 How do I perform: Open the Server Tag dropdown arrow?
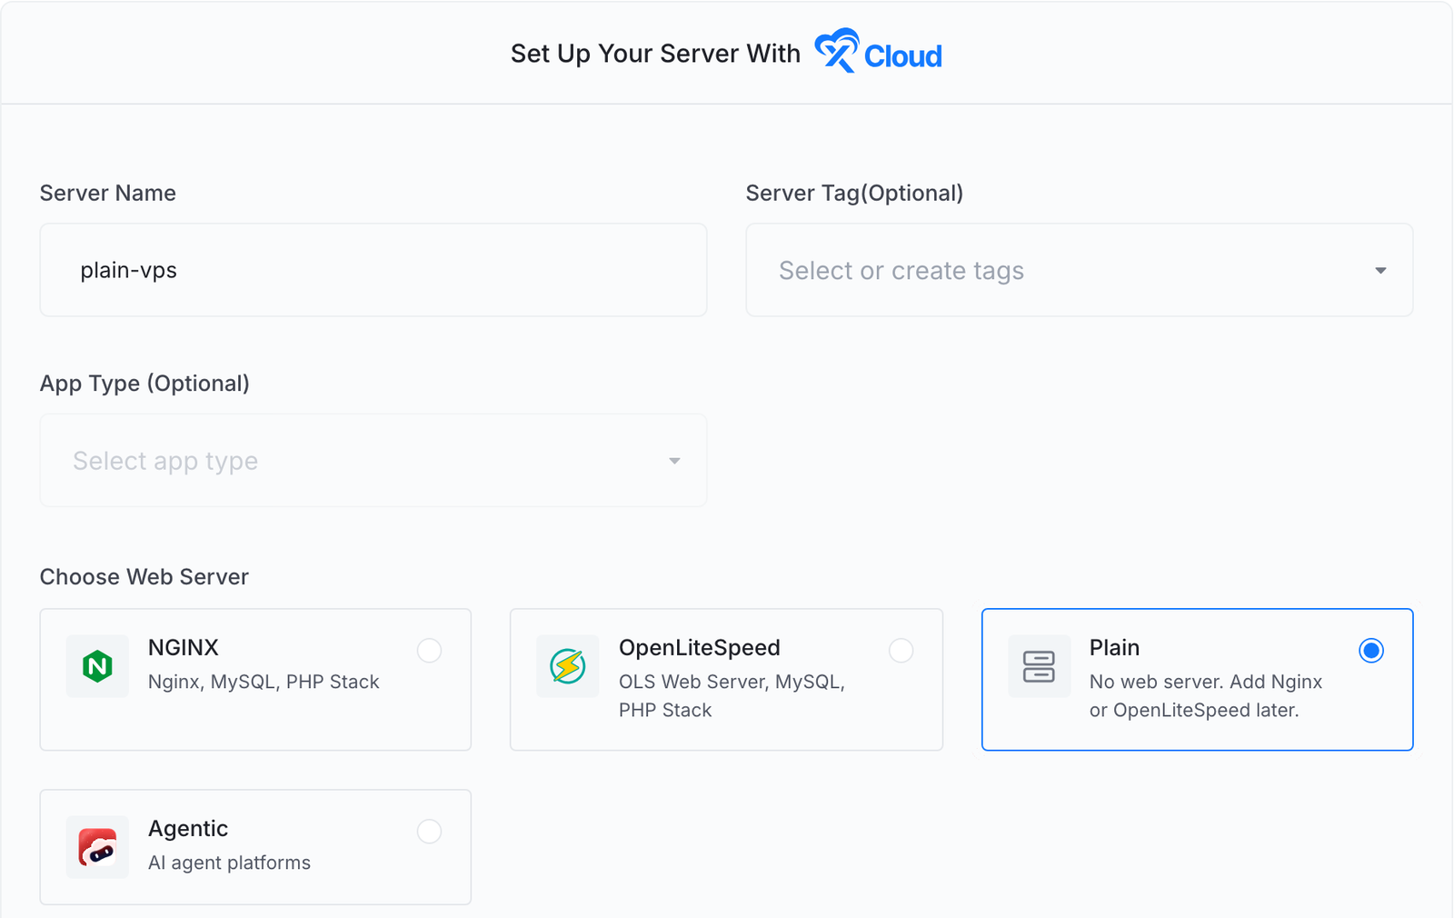tap(1380, 271)
